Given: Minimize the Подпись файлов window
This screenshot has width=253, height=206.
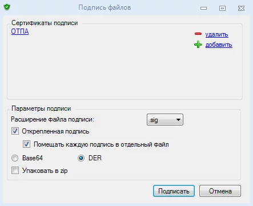Looking at the screenshot, I should (203, 8).
